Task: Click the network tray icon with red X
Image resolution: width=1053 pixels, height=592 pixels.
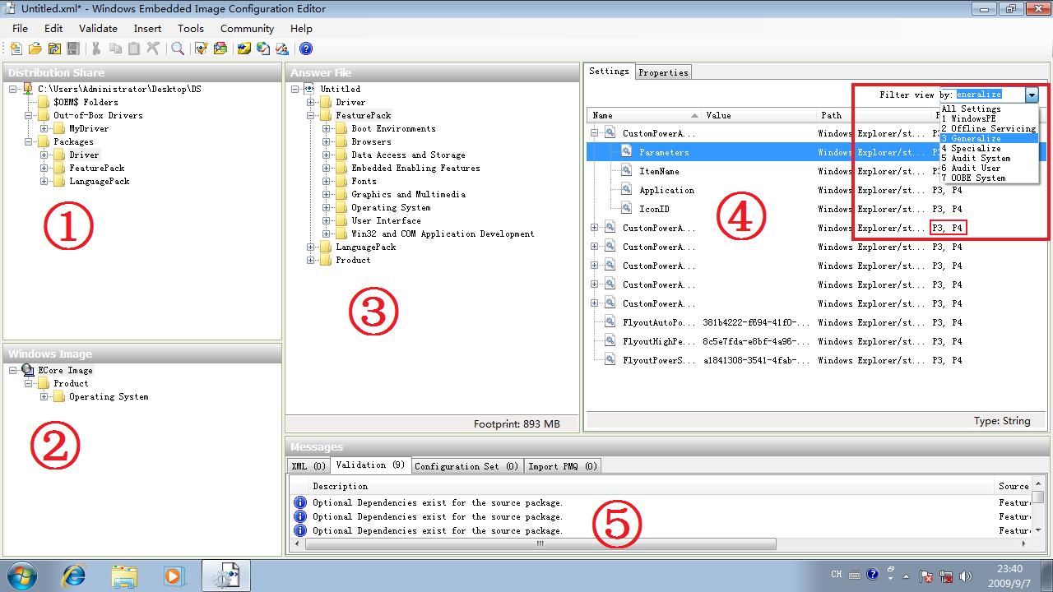Action: 946,576
